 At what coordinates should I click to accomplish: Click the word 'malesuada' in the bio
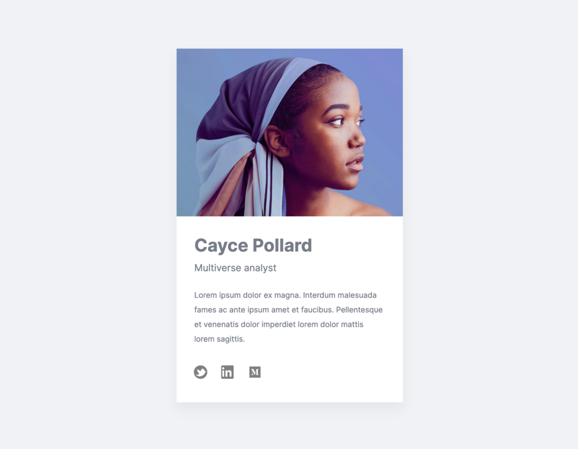click(357, 295)
